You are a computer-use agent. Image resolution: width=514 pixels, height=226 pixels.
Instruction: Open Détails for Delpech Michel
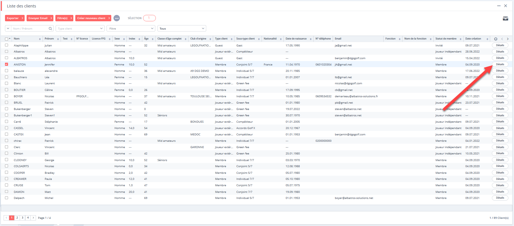point(500,198)
